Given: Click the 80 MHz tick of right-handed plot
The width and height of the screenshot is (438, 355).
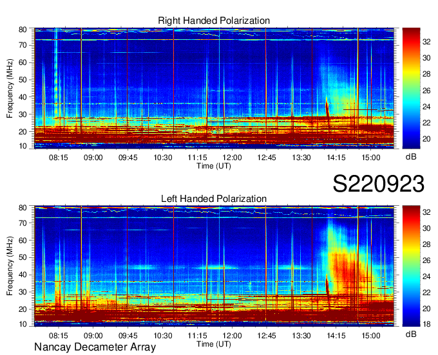Looking at the screenshot, I should tap(23, 30).
